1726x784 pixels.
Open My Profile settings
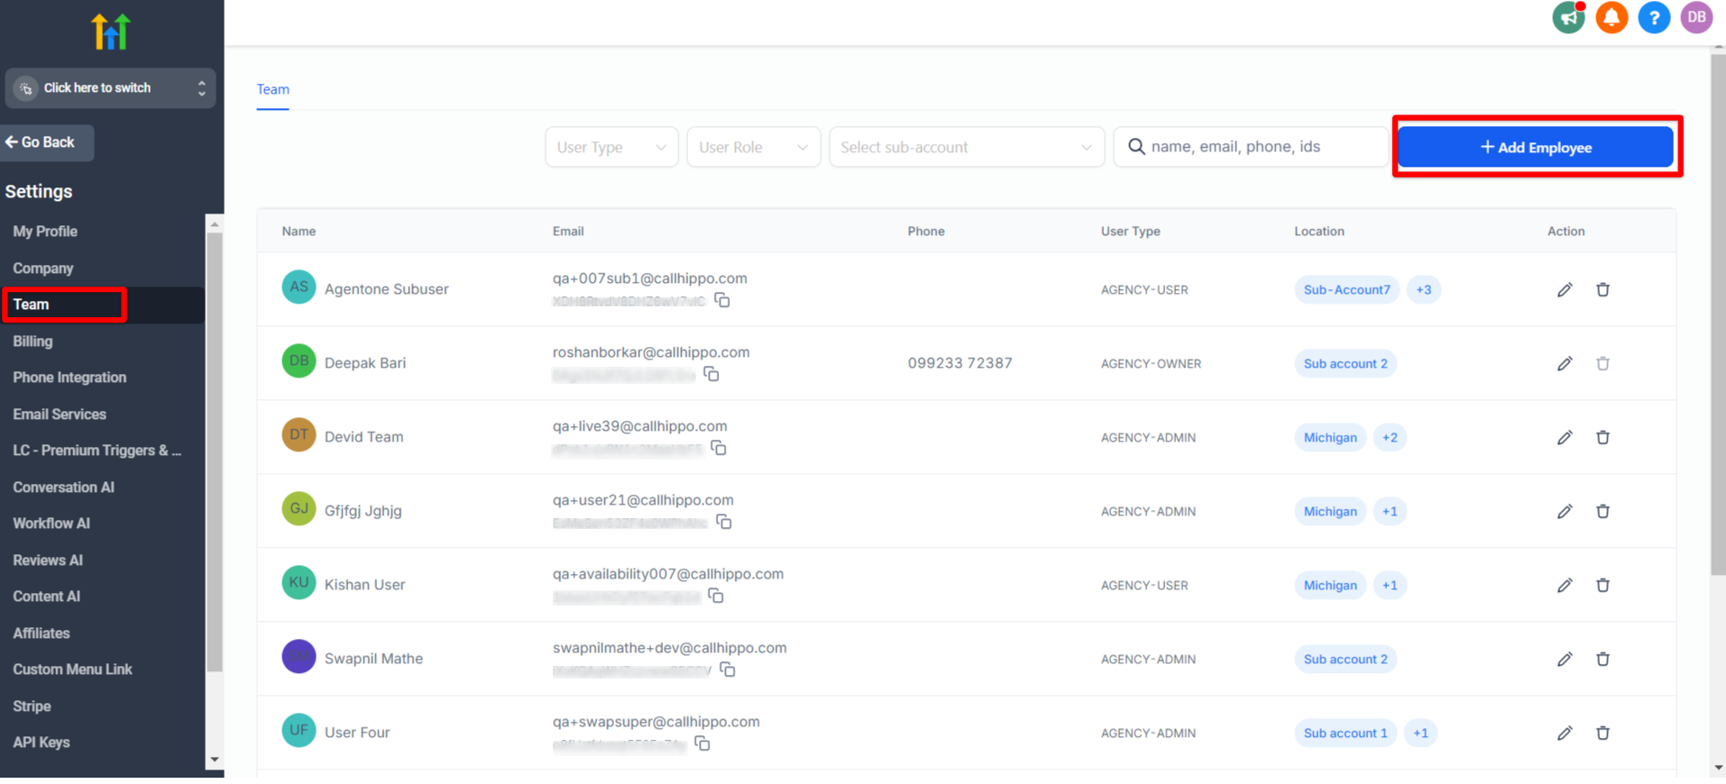click(x=45, y=232)
